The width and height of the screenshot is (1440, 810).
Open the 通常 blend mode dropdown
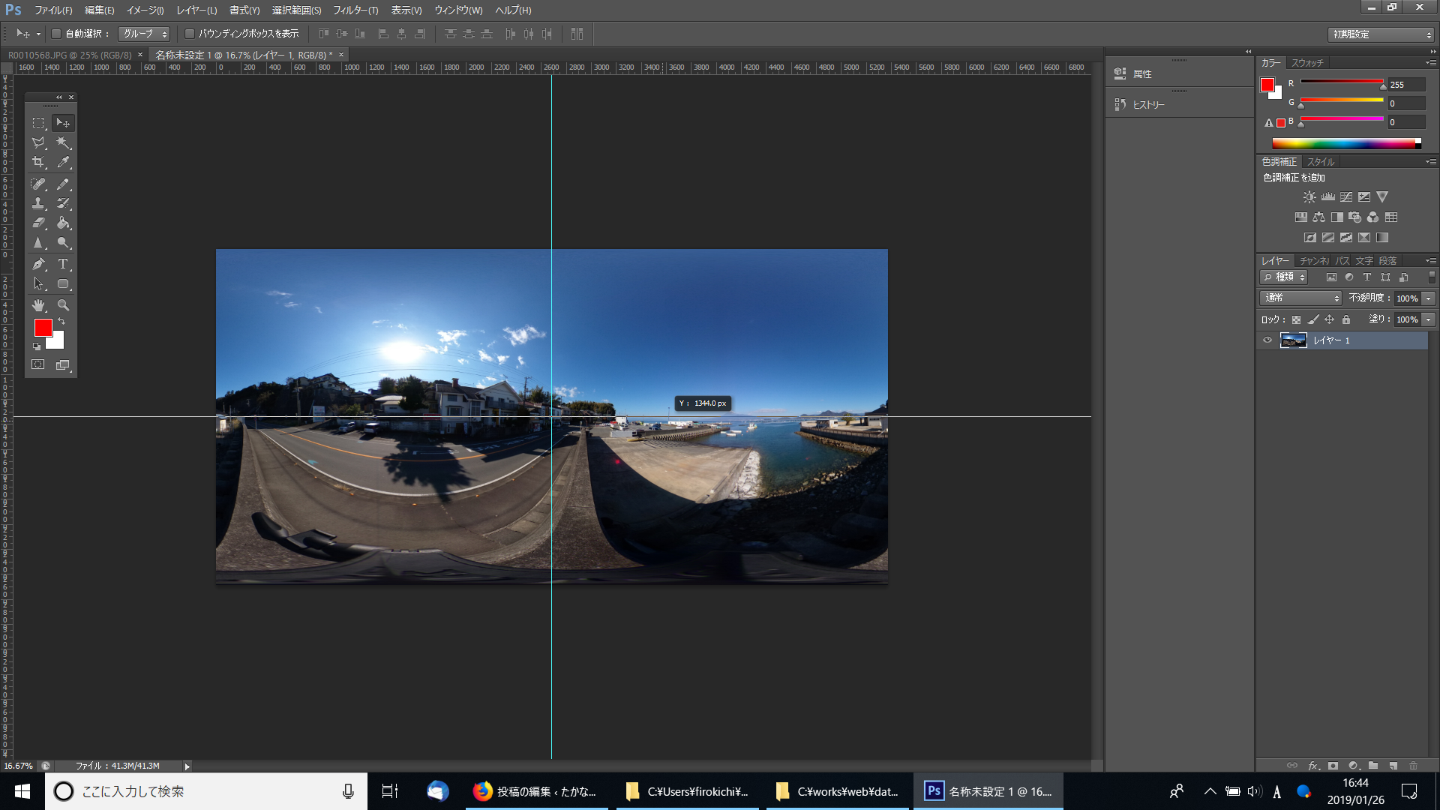coord(1301,298)
